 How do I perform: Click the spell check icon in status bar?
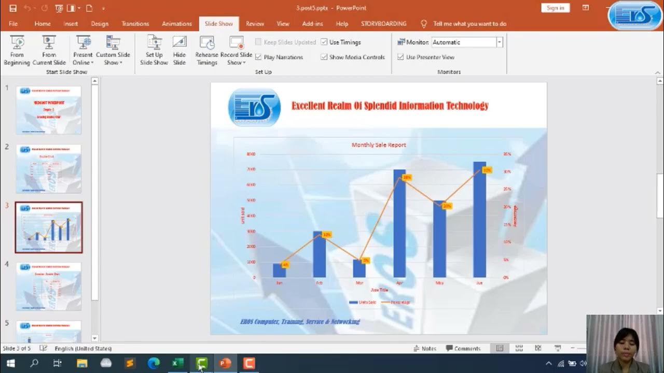point(44,348)
